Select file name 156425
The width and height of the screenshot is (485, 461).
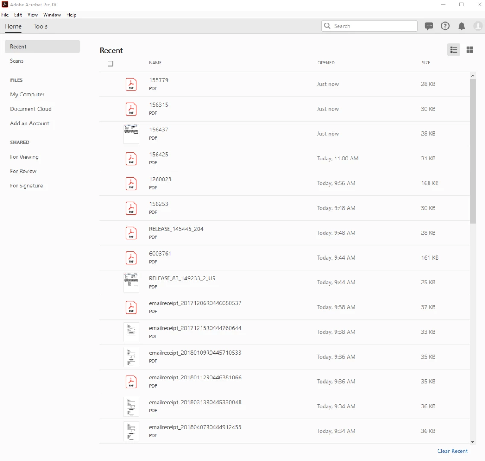(159, 154)
